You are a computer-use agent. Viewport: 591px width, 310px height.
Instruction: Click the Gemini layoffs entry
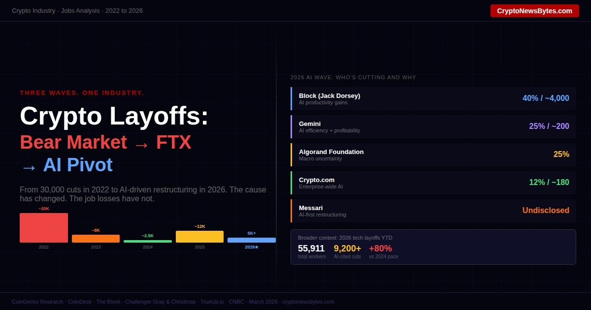(433, 126)
